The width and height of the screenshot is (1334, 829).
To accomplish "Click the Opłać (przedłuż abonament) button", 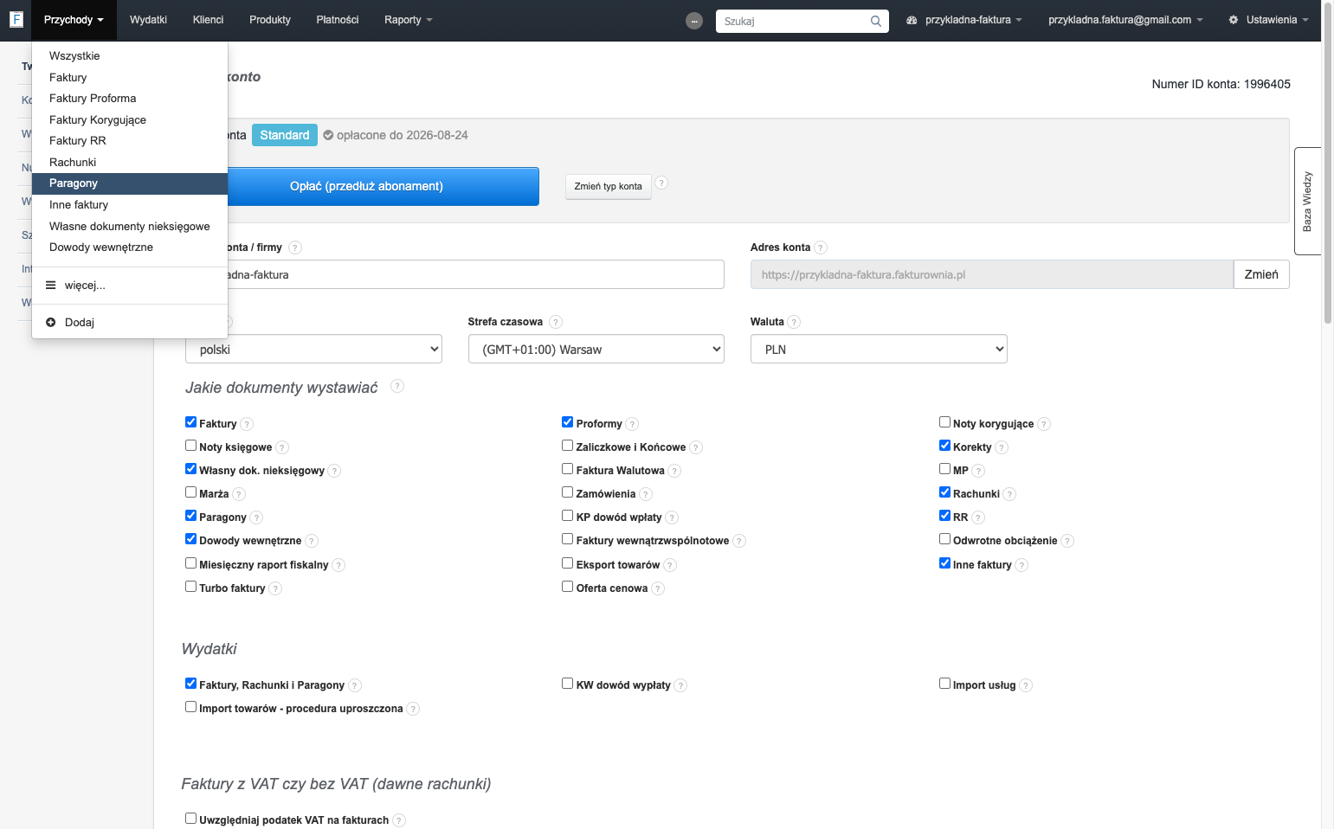I will tap(366, 186).
